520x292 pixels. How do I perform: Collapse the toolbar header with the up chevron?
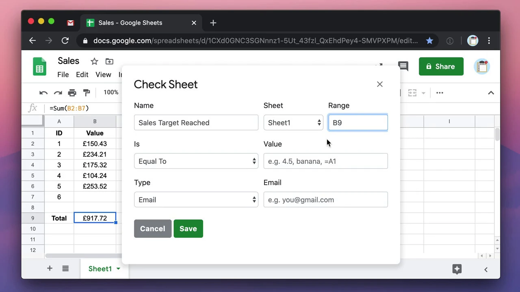point(491,93)
